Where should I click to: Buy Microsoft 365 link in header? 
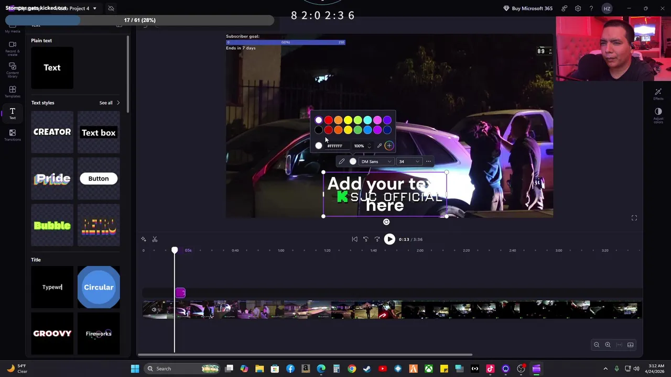(528, 8)
